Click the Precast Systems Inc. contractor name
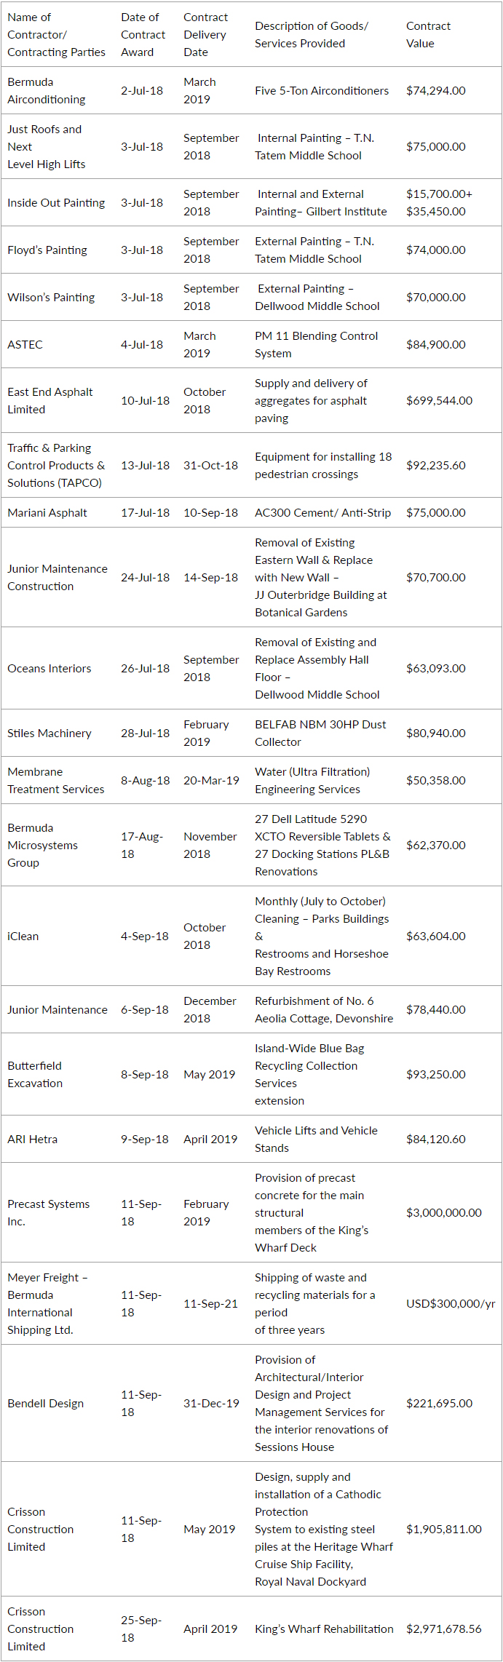 point(49,1213)
